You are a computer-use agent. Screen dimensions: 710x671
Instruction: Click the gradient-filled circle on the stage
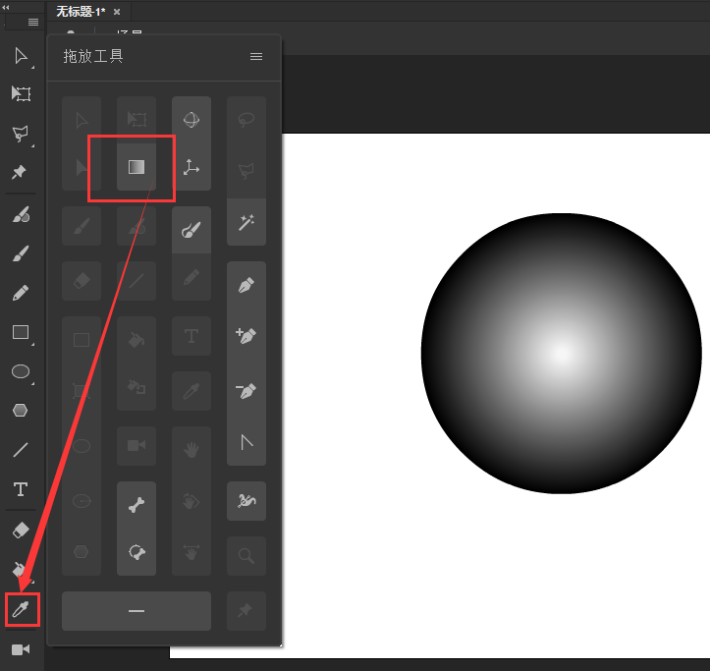pos(561,353)
